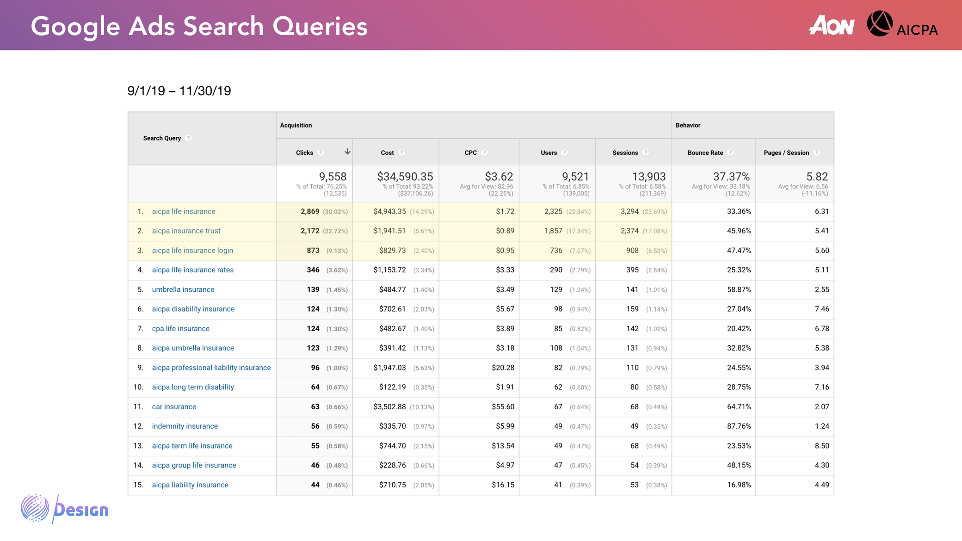Image resolution: width=962 pixels, height=541 pixels.
Task: Click the Pages / Session help icon
Action: click(x=817, y=153)
